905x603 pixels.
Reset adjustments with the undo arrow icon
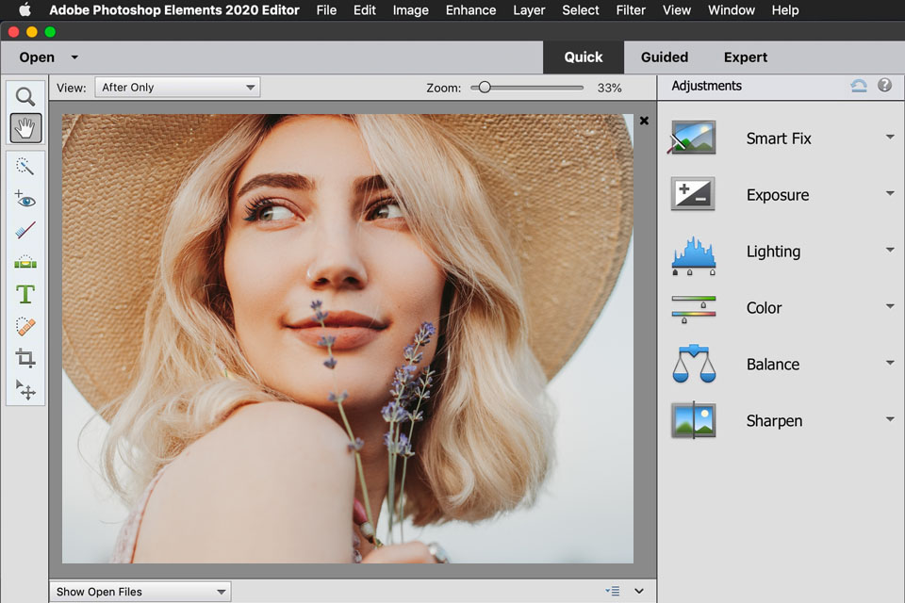(858, 86)
